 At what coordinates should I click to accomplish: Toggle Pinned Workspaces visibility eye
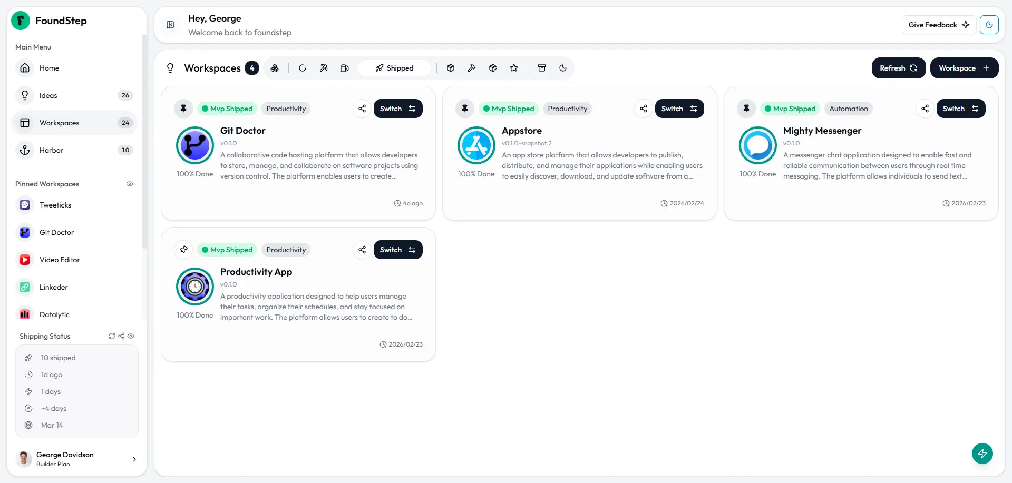pyautogui.click(x=130, y=184)
